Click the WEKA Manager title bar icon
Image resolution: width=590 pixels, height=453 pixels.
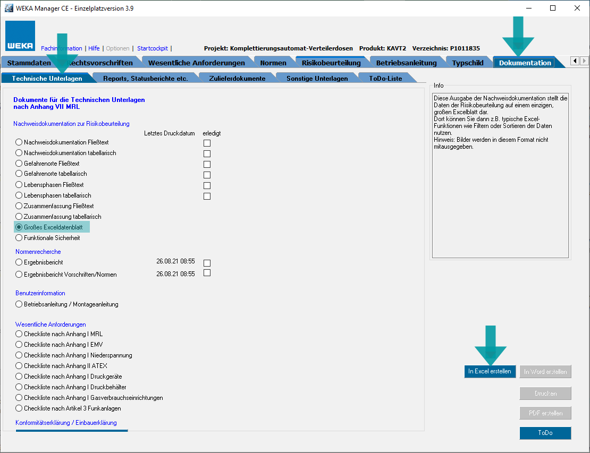pyautogui.click(x=9, y=8)
